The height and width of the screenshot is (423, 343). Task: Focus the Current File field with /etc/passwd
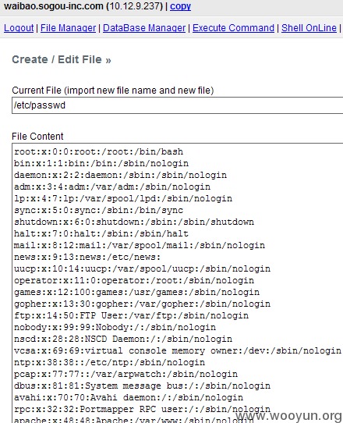pos(177,105)
